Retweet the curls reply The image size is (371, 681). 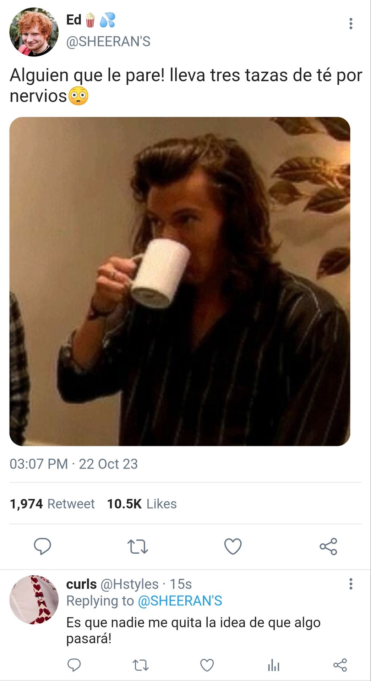tap(141, 665)
